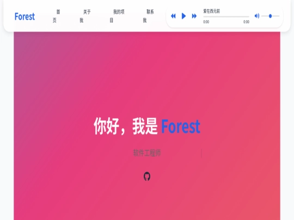Go to the 关于我 section
The height and width of the screenshot is (220, 294).
coord(85,16)
